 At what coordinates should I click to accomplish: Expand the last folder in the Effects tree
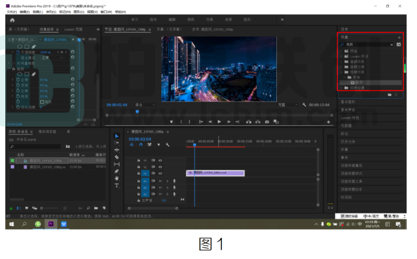pyautogui.click(x=342, y=88)
